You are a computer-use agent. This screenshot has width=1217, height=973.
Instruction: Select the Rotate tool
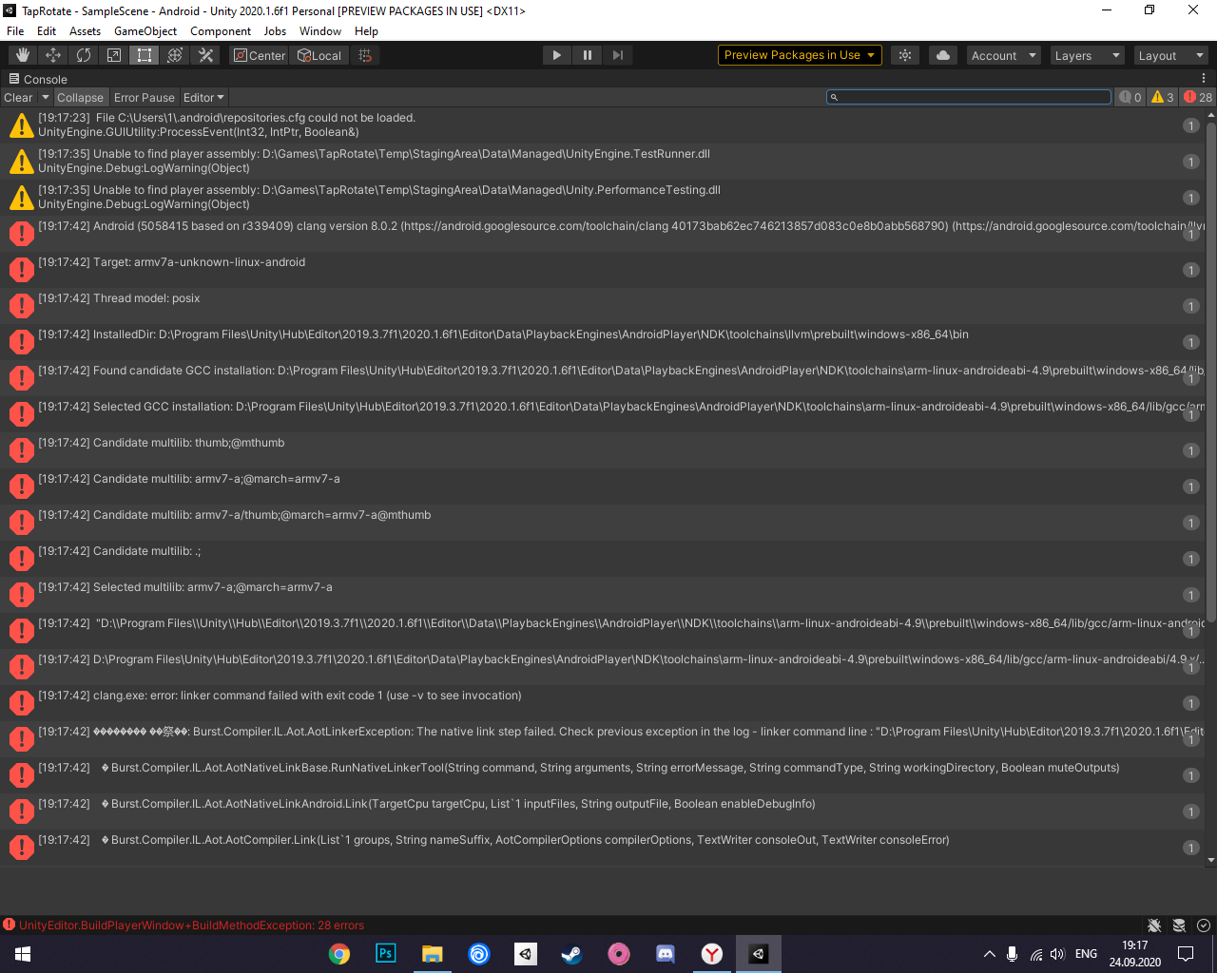click(84, 55)
